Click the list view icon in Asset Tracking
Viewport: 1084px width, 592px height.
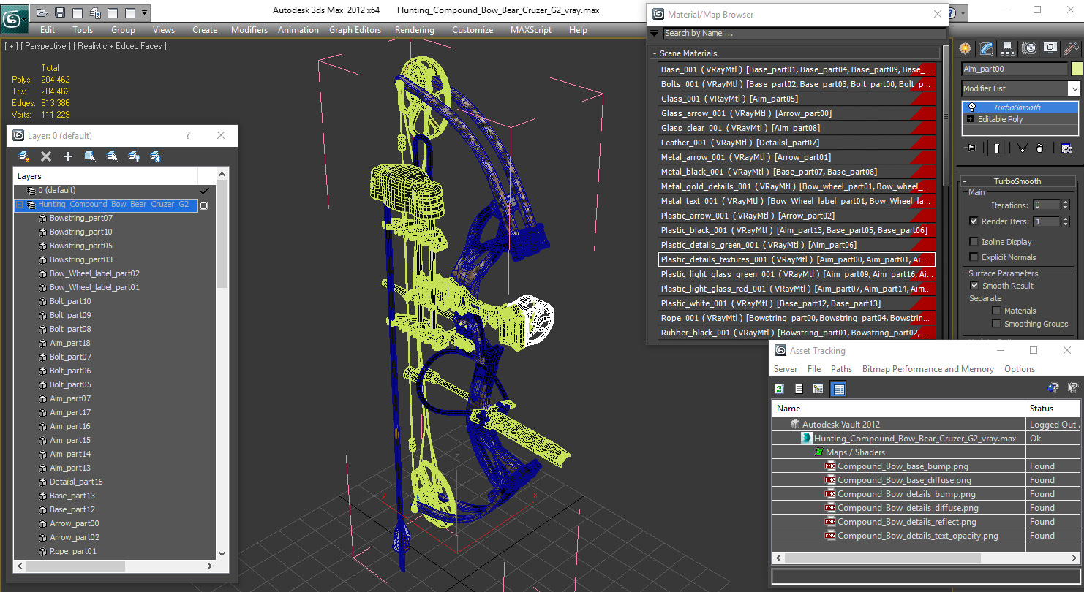[x=799, y=389]
